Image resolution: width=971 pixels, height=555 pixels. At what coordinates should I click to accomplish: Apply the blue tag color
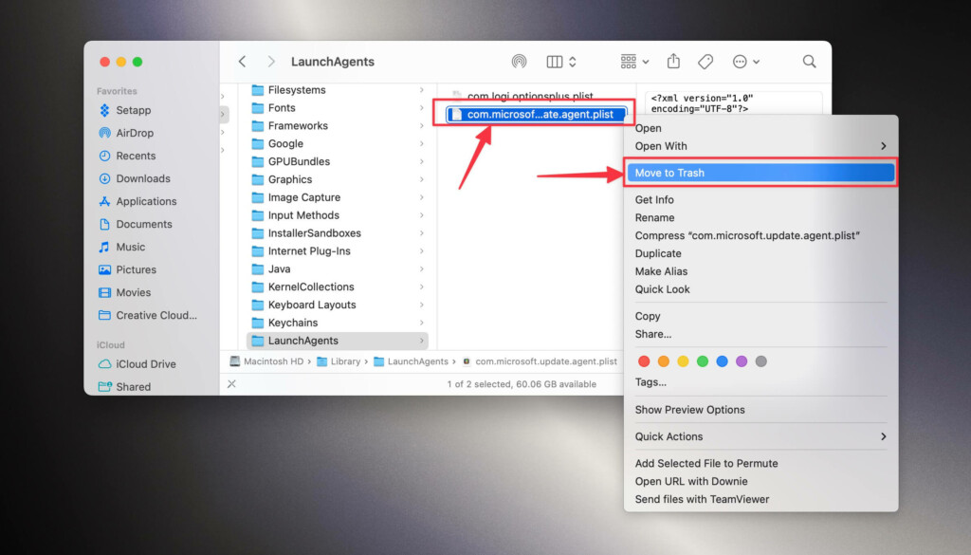point(722,361)
